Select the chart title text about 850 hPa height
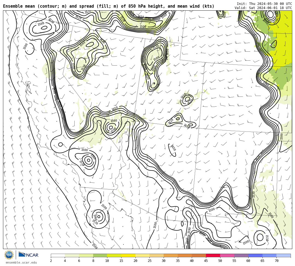Screen dimensions: 295x266 (108, 6)
